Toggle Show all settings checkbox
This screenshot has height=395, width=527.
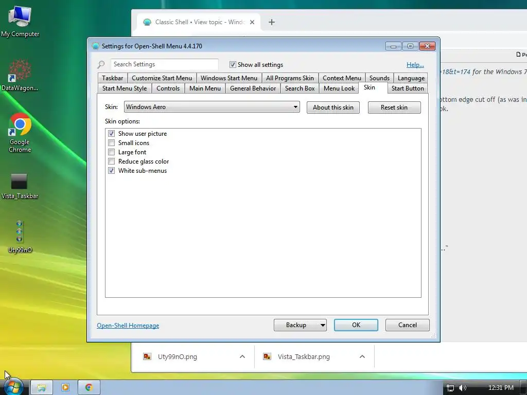tap(233, 64)
